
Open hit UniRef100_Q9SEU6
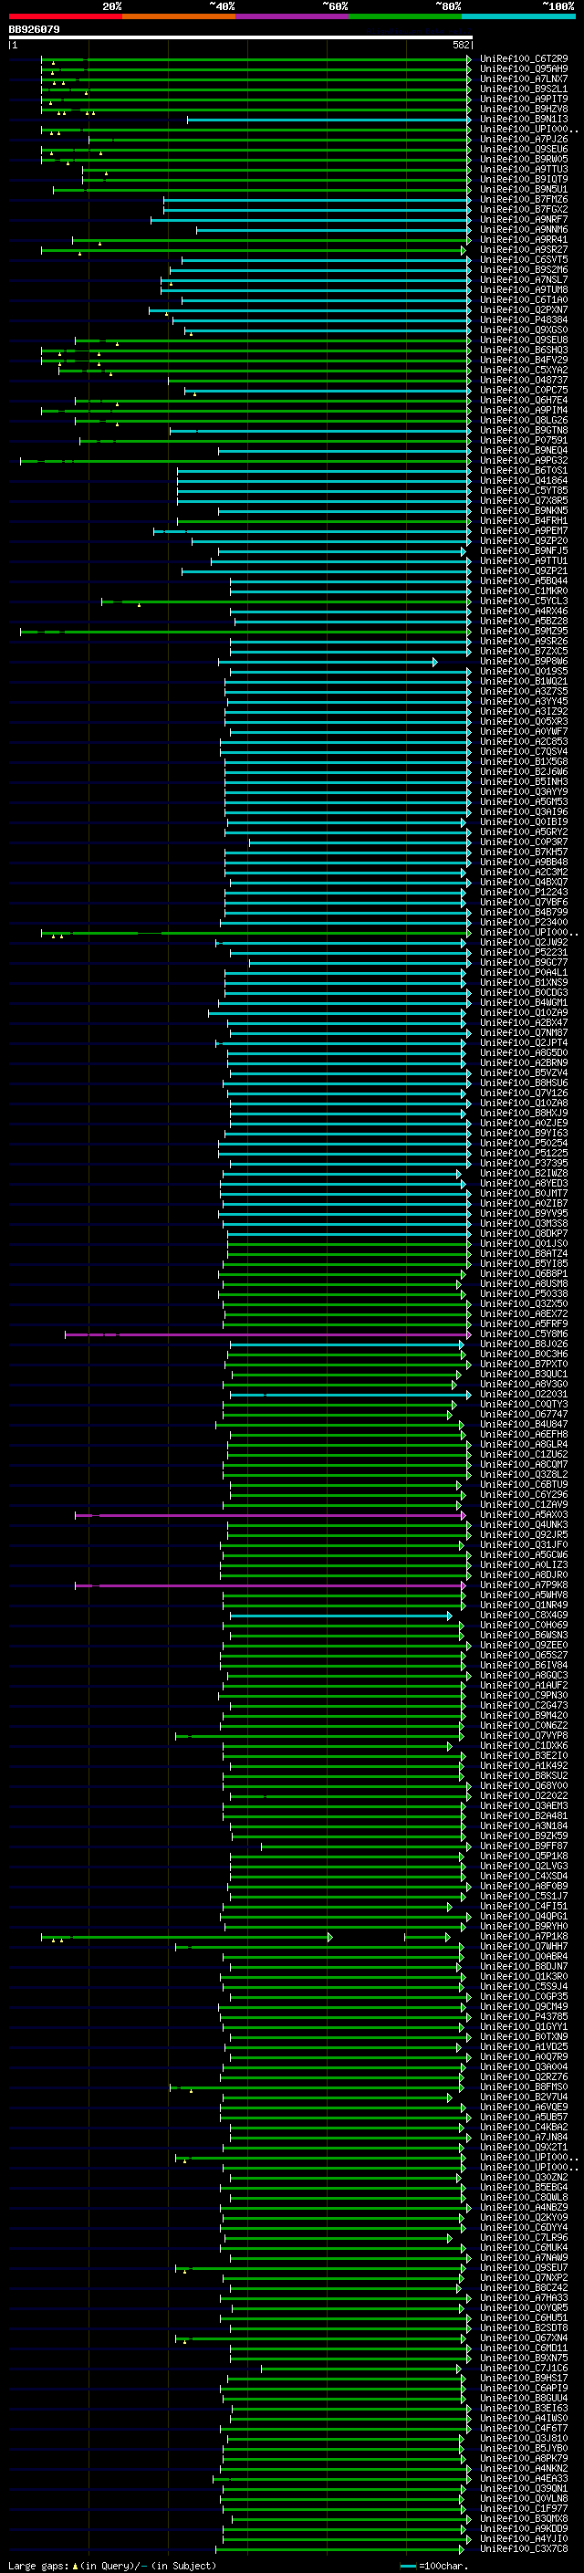[524, 150]
